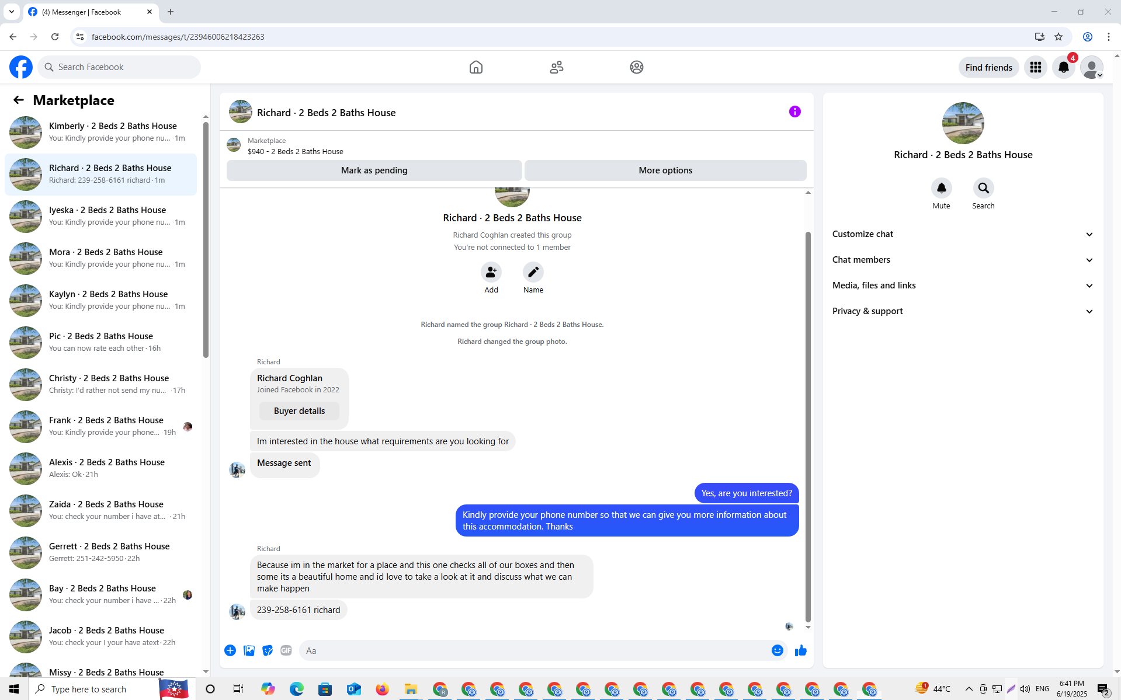Open more actions plus icon in composer
Viewport: 1121px width, 700px height.
[230, 650]
